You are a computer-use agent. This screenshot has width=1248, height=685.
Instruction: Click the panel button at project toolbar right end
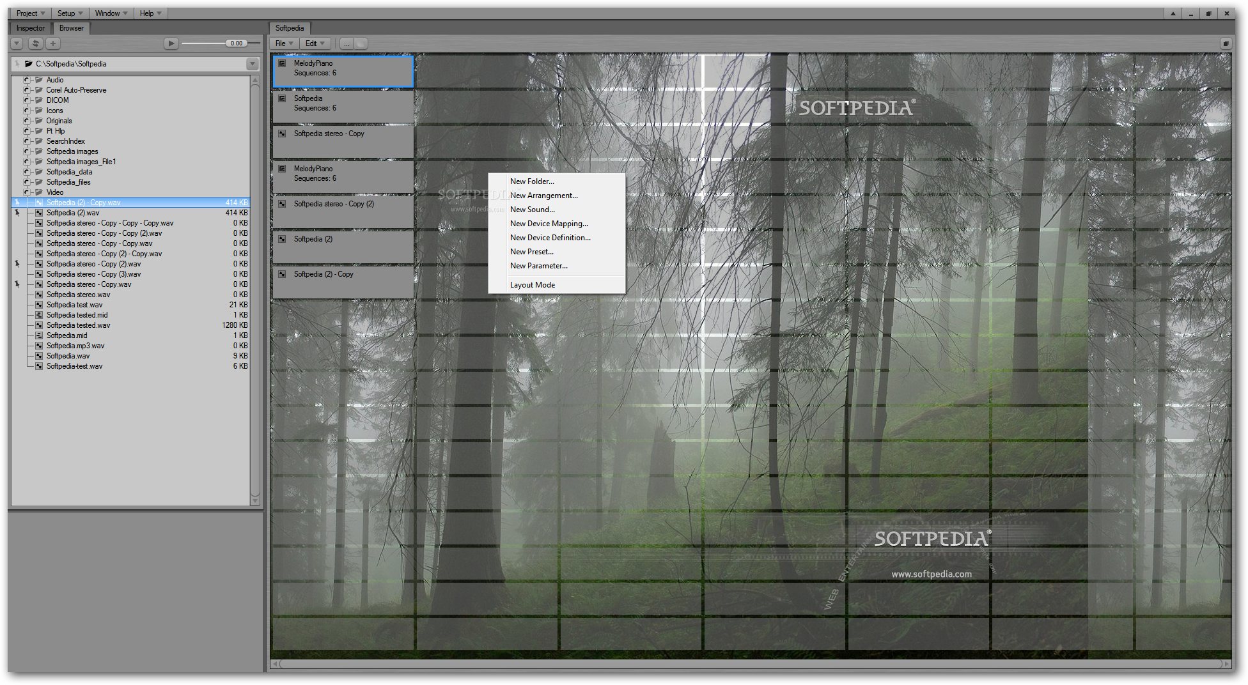point(1226,43)
